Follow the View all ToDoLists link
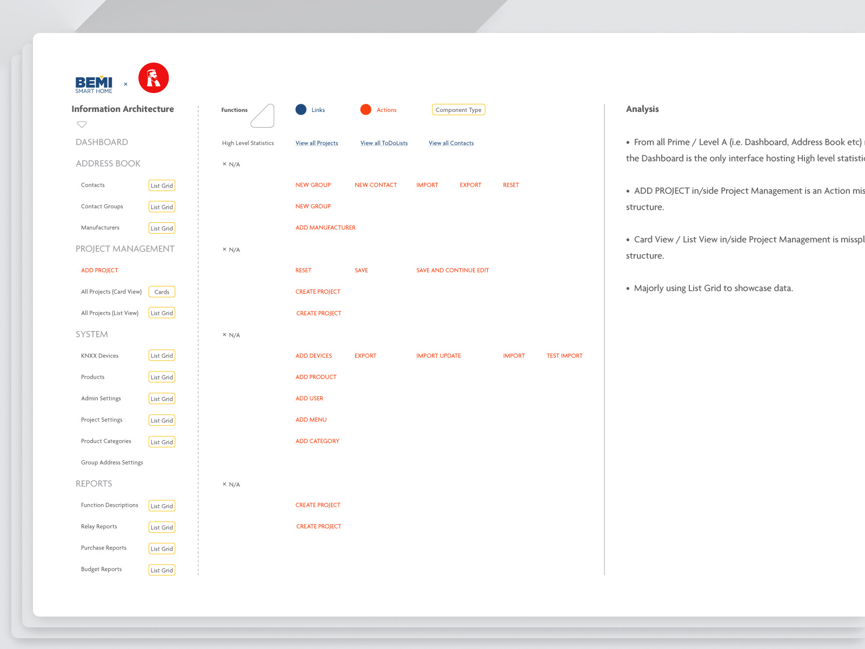Image resolution: width=865 pixels, height=649 pixels. click(x=384, y=143)
